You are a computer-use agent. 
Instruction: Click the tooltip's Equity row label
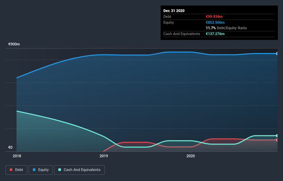click(x=169, y=22)
